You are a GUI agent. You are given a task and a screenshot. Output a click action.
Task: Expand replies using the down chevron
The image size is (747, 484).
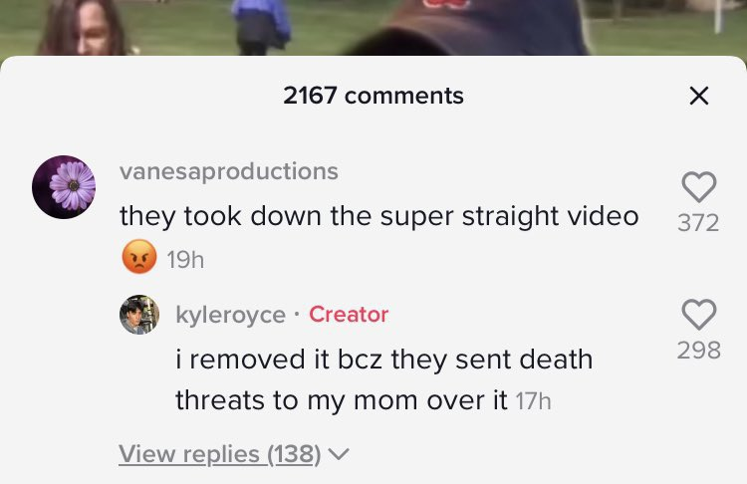[339, 454]
